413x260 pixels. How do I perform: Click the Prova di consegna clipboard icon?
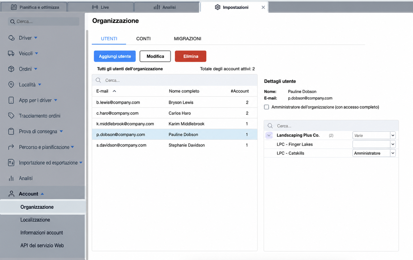click(11, 131)
